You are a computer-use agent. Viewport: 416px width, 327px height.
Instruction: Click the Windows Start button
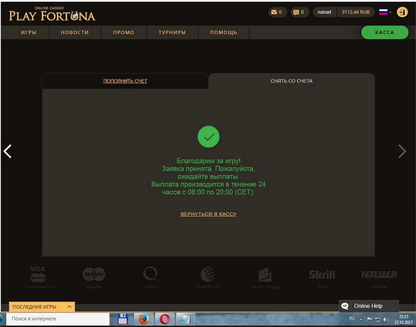pyautogui.click(x=1, y=319)
